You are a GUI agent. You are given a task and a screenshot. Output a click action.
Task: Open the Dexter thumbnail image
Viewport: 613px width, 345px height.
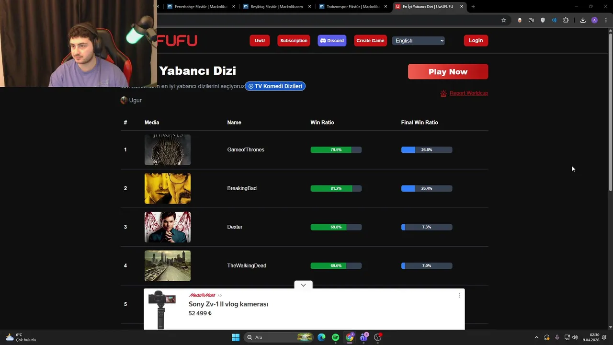tap(168, 227)
